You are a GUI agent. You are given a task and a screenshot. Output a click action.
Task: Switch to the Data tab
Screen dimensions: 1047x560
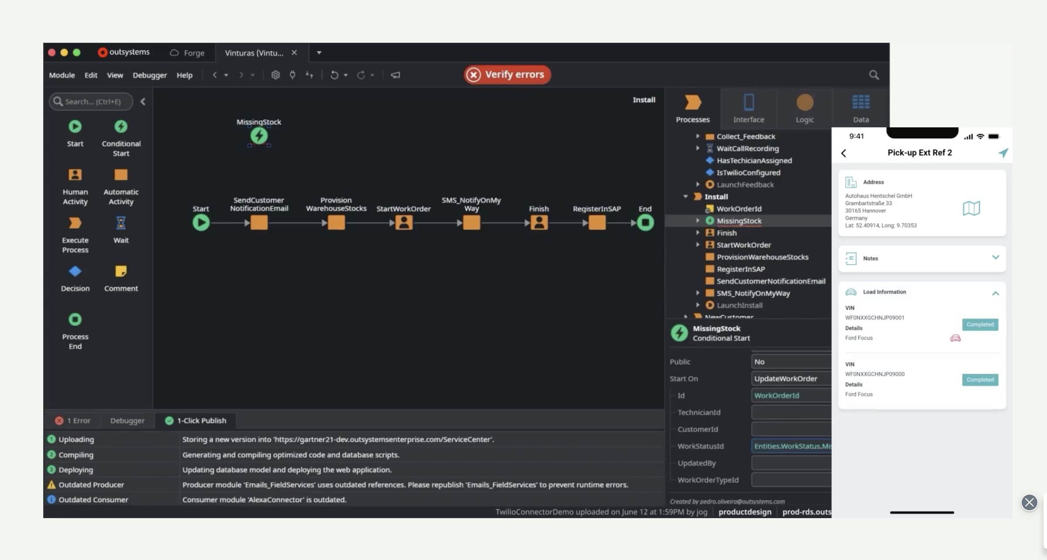click(861, 108)
